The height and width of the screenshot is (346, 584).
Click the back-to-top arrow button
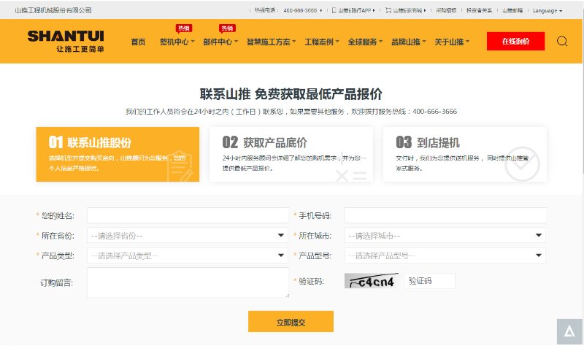[569, 331]
